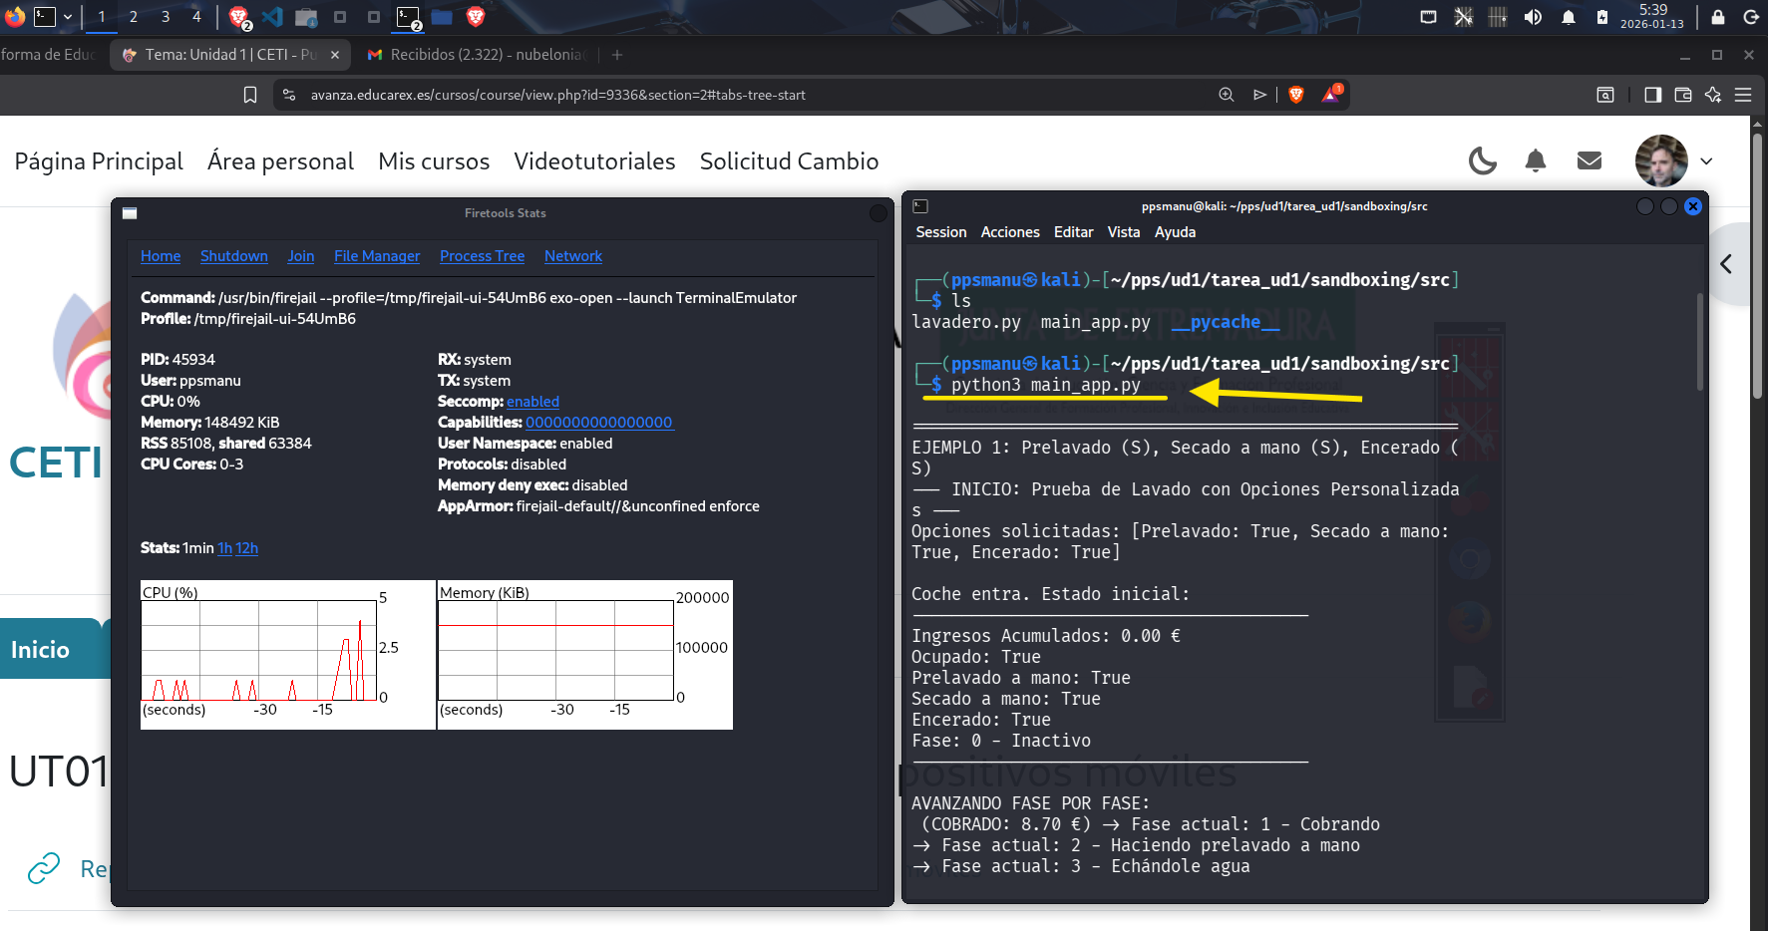Click the share arrow icon in the address bar
The height and width of the screenshot is (931, 1768).
tap(1259, 95)
